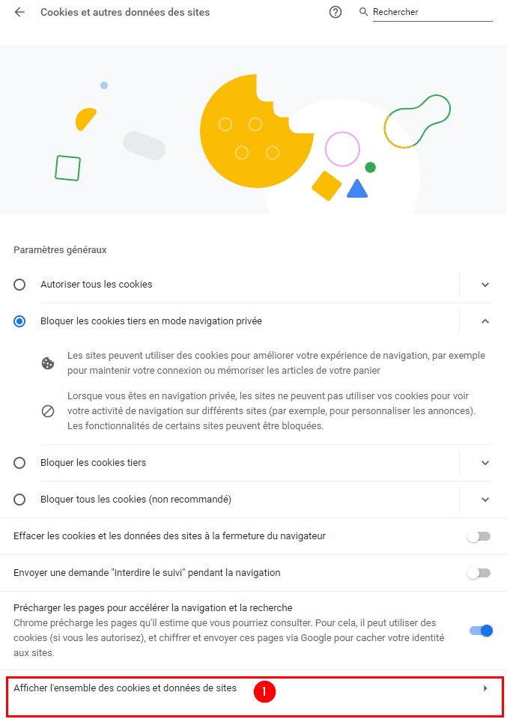The image size is (507, 722).
Task: Enable Interdire le suivi request toggle
Action: (x=479, y=573)
